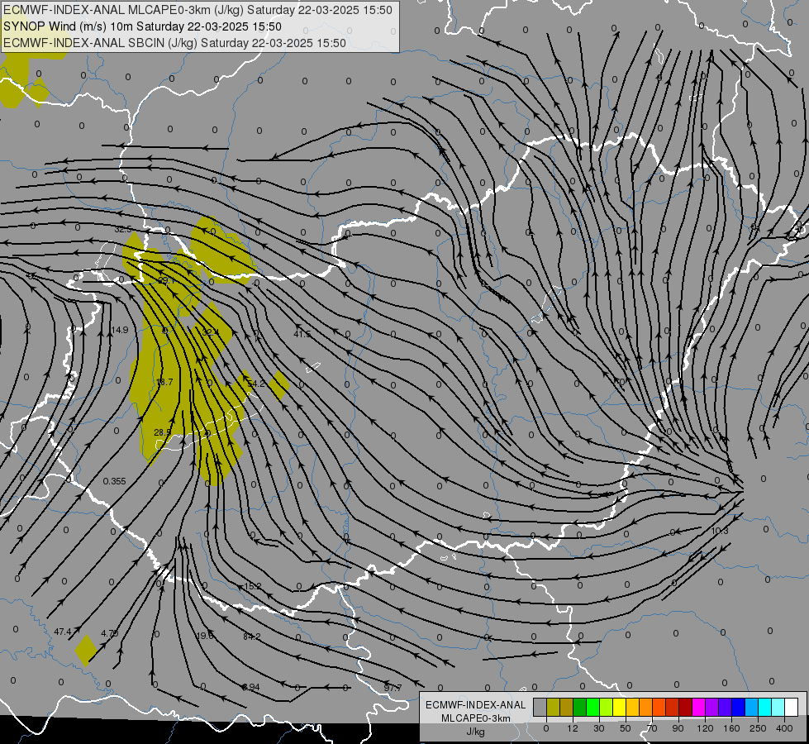Select the legend tick label 90
809x744 pixels.
click(x=678, y=728)
